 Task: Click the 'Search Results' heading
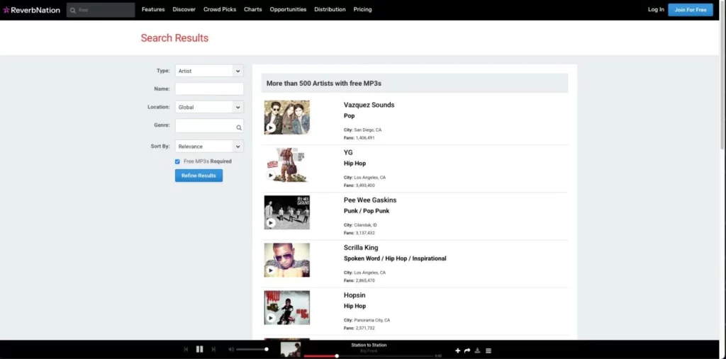[x=174, y=38]
